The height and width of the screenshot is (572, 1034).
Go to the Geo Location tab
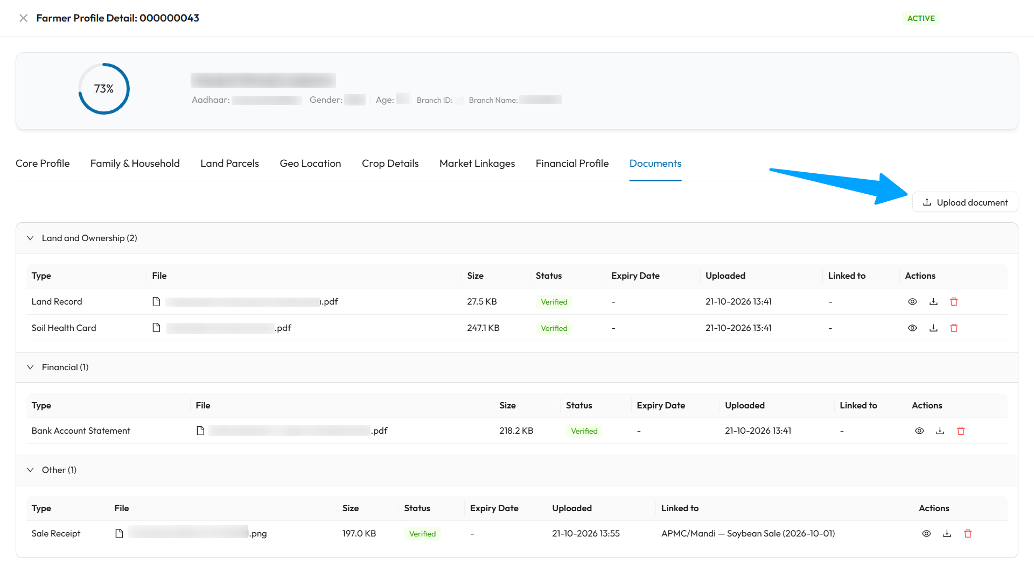tap(310, 164)
